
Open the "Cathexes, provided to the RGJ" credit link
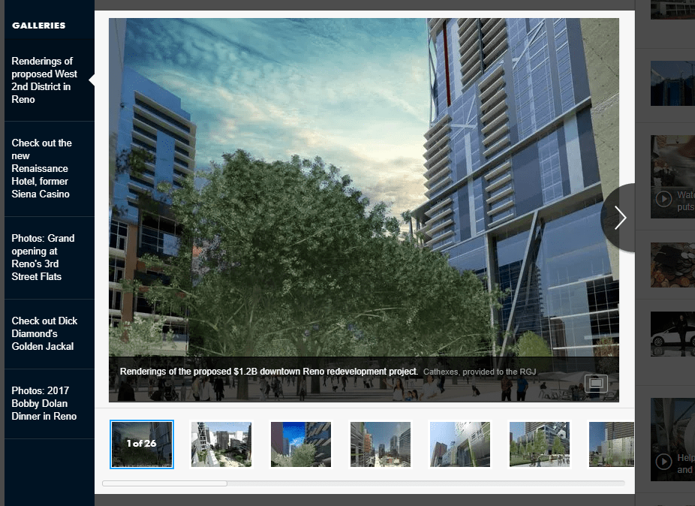480,372
